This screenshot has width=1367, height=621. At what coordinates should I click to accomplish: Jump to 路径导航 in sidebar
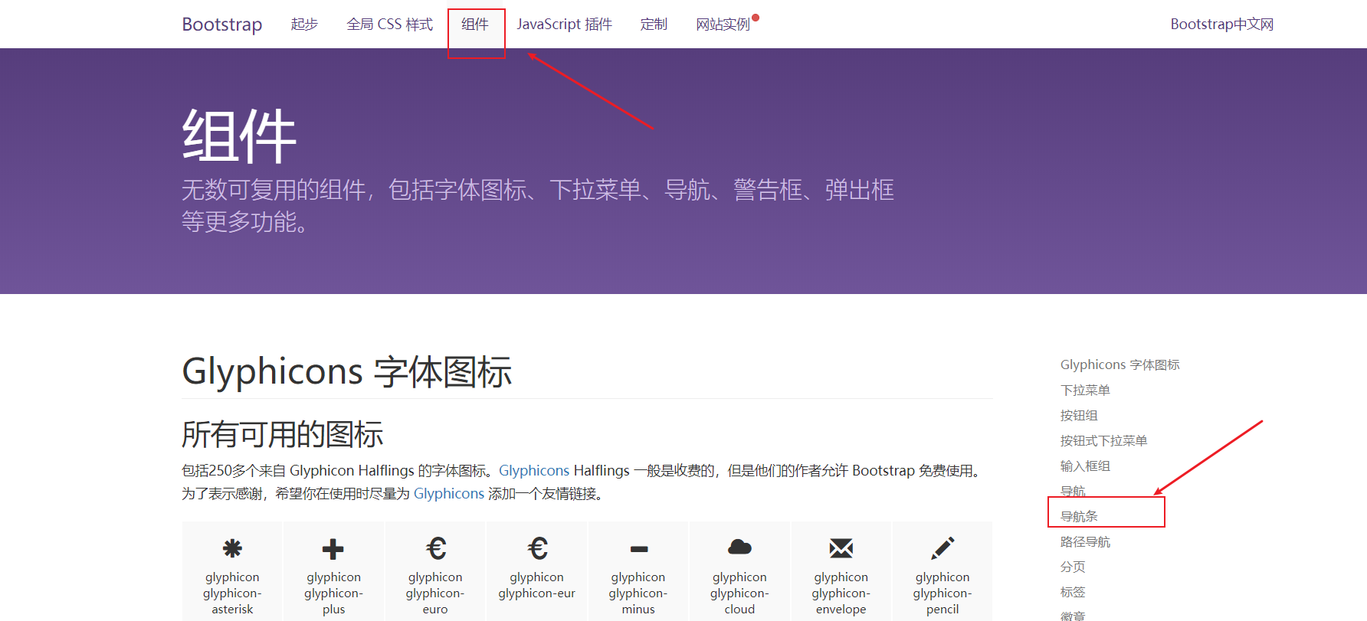(1085, 541)
